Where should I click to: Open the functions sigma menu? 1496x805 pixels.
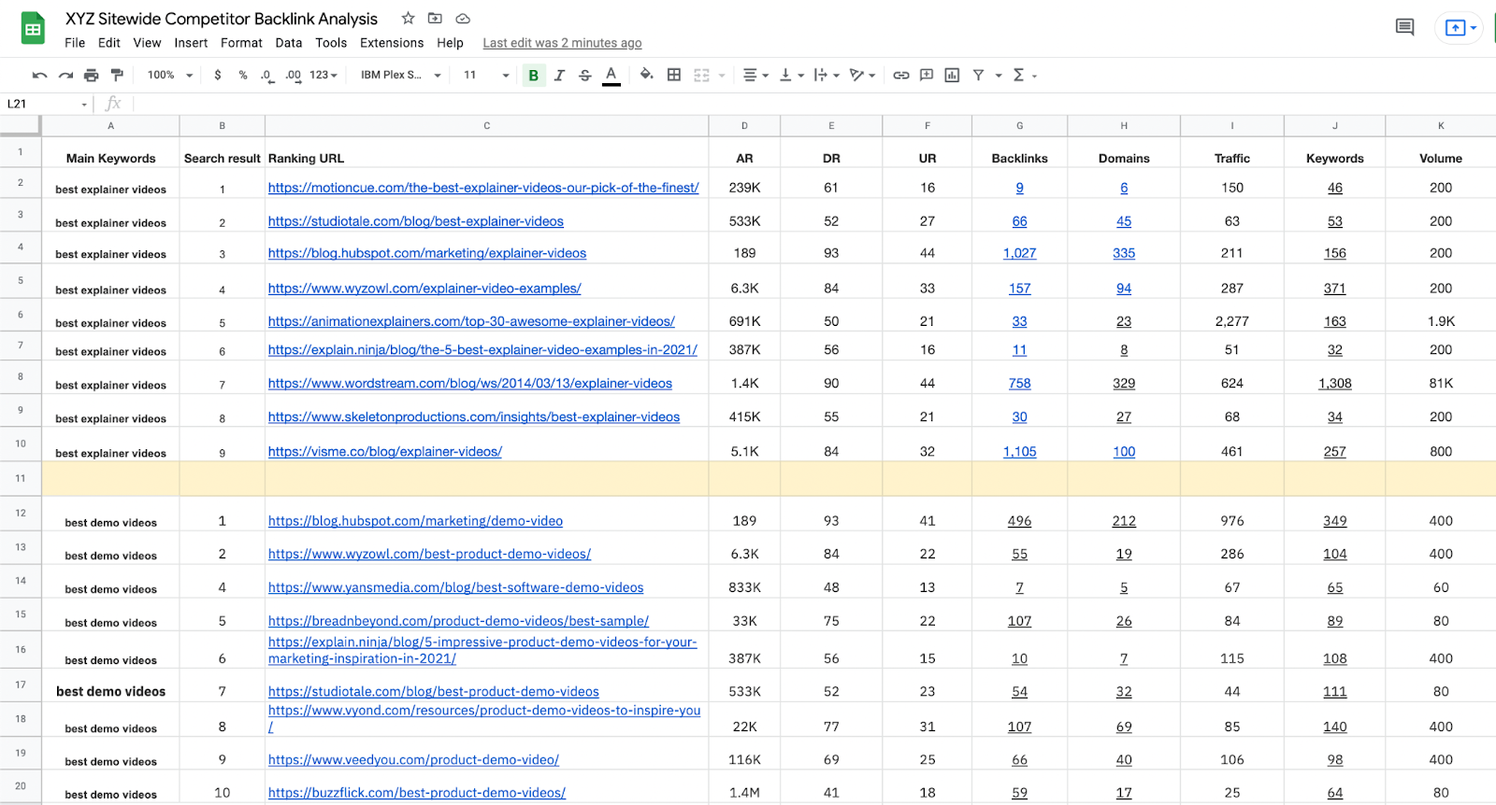pos(1024,75)
